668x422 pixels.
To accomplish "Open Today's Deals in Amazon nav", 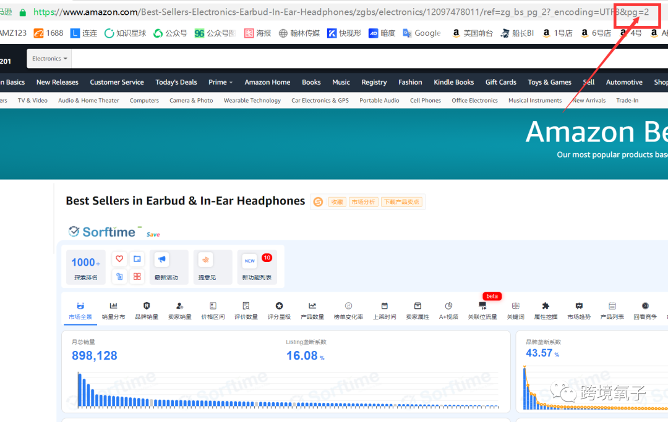I will tap(176, 82).
